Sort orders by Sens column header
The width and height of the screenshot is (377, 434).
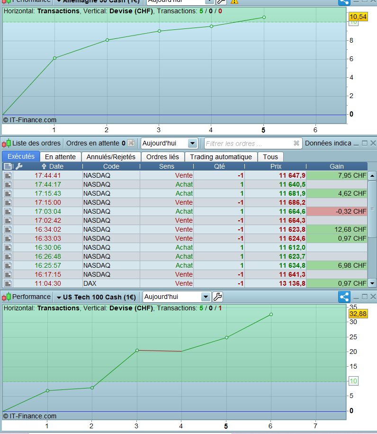pos(167,166)
